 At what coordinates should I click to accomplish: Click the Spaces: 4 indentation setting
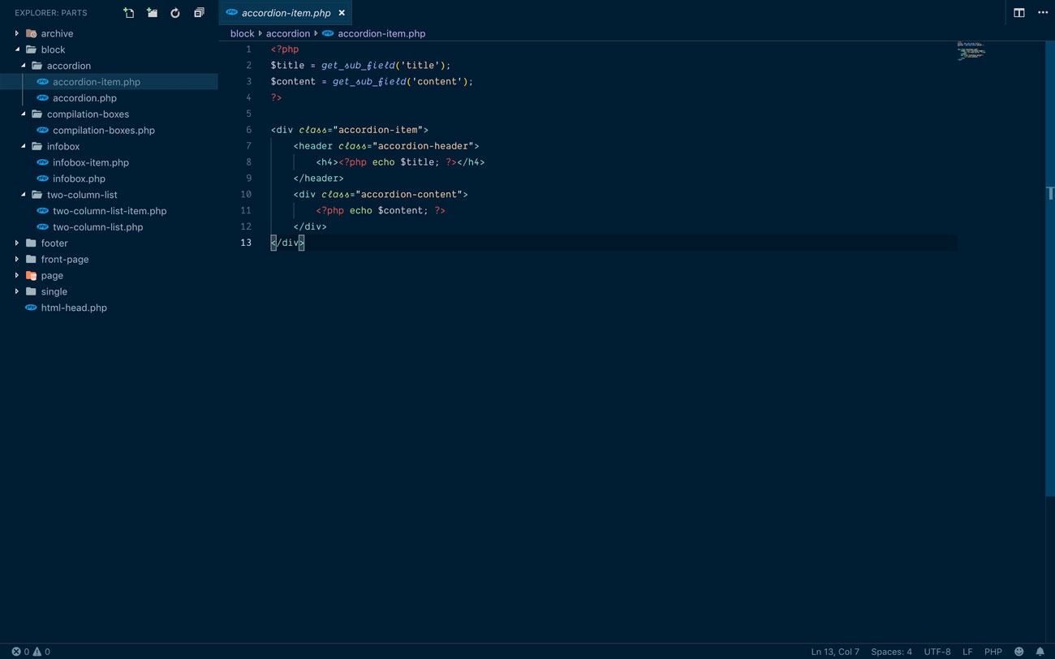coord(891,652)
